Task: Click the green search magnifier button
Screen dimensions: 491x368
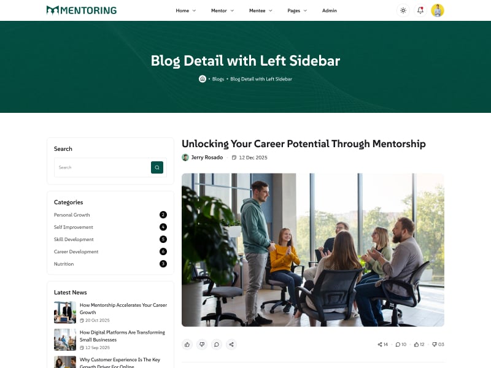Action: [x=157, y=167]
